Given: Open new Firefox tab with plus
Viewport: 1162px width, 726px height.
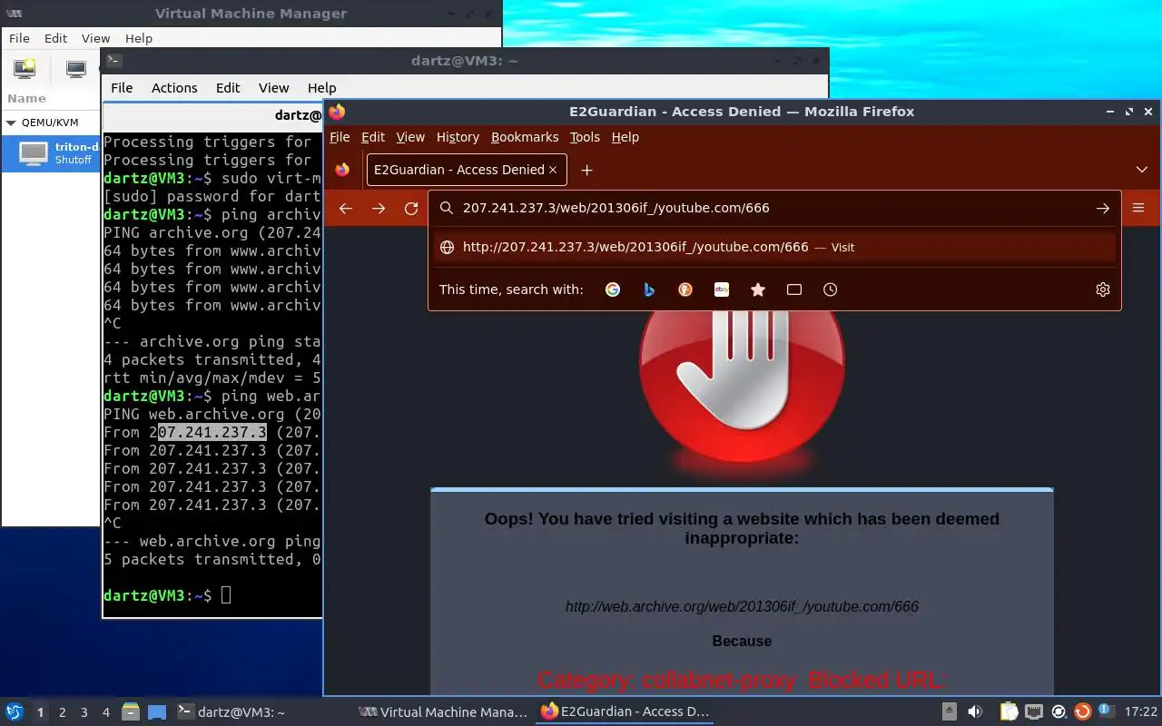Looking at the screenshot, I should (x=586, y=170).
